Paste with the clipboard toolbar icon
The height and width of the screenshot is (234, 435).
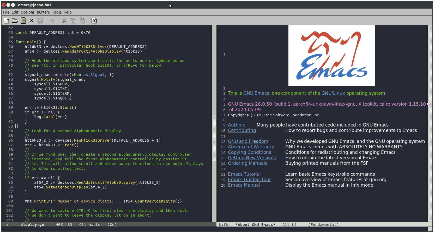[x=82, y=21]
